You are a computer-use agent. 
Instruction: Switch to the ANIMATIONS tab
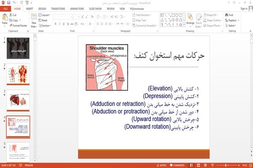tap(77, 9)
